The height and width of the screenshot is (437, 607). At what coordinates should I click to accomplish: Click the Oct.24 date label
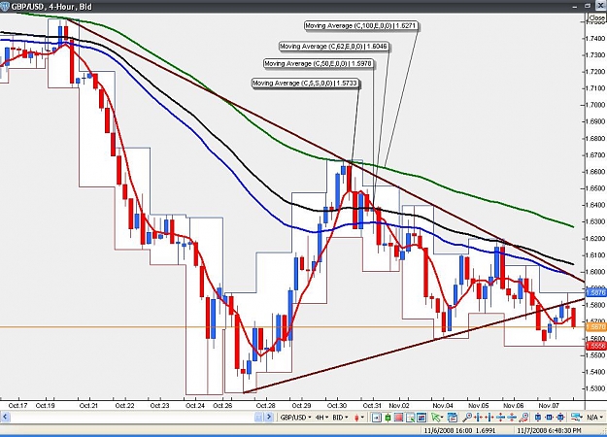(195, 406)
